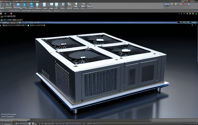Image resolution: width=198 pixels, height=125 pixels.
Task: Click the orange icon below the ribbon
Action: 11,14
